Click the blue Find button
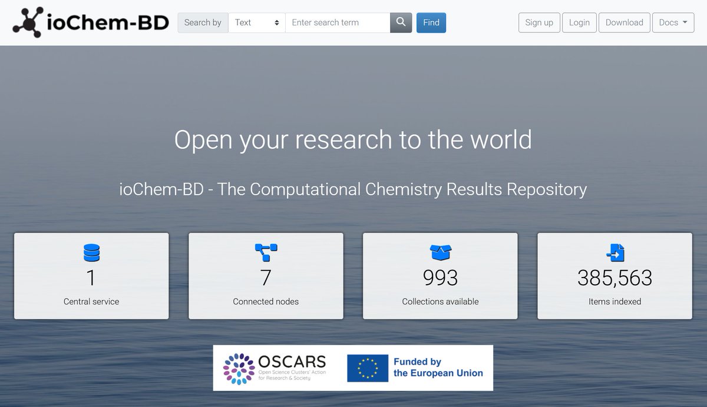This screenshot has height=407, width=707. [x=431, y=22]
